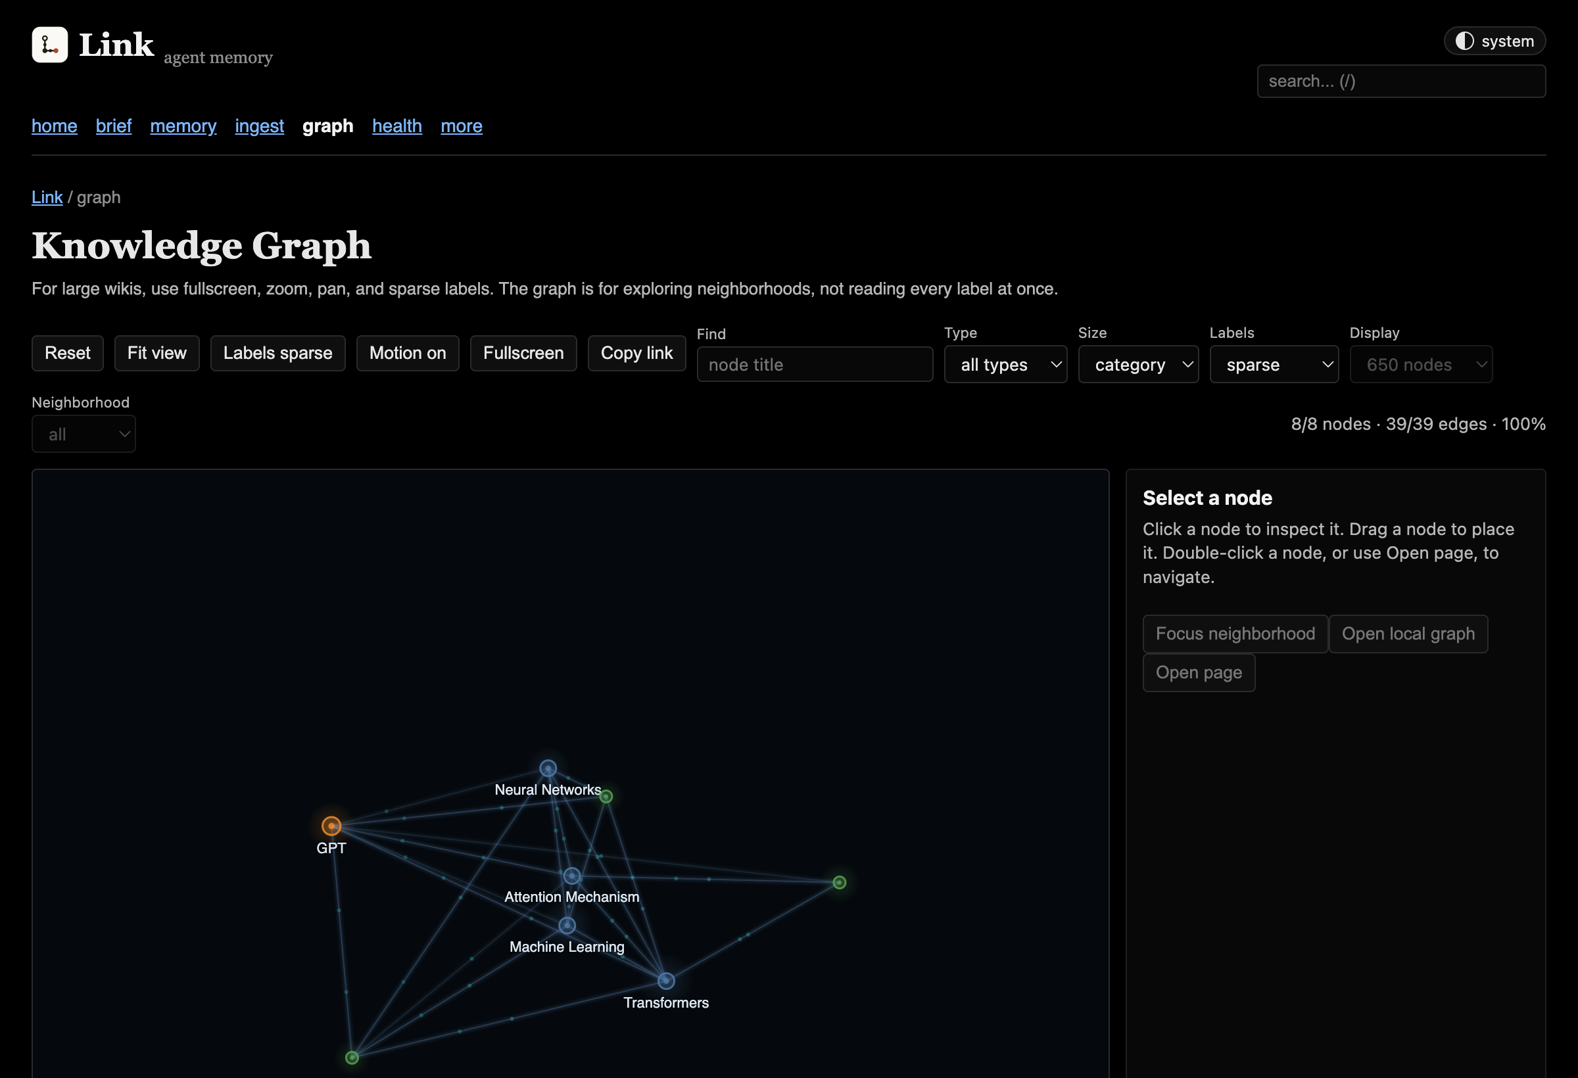The width and height of the screenshot is (1578, 1078).
Task: Select the Transformers node
Action: [x=666, y=981]
